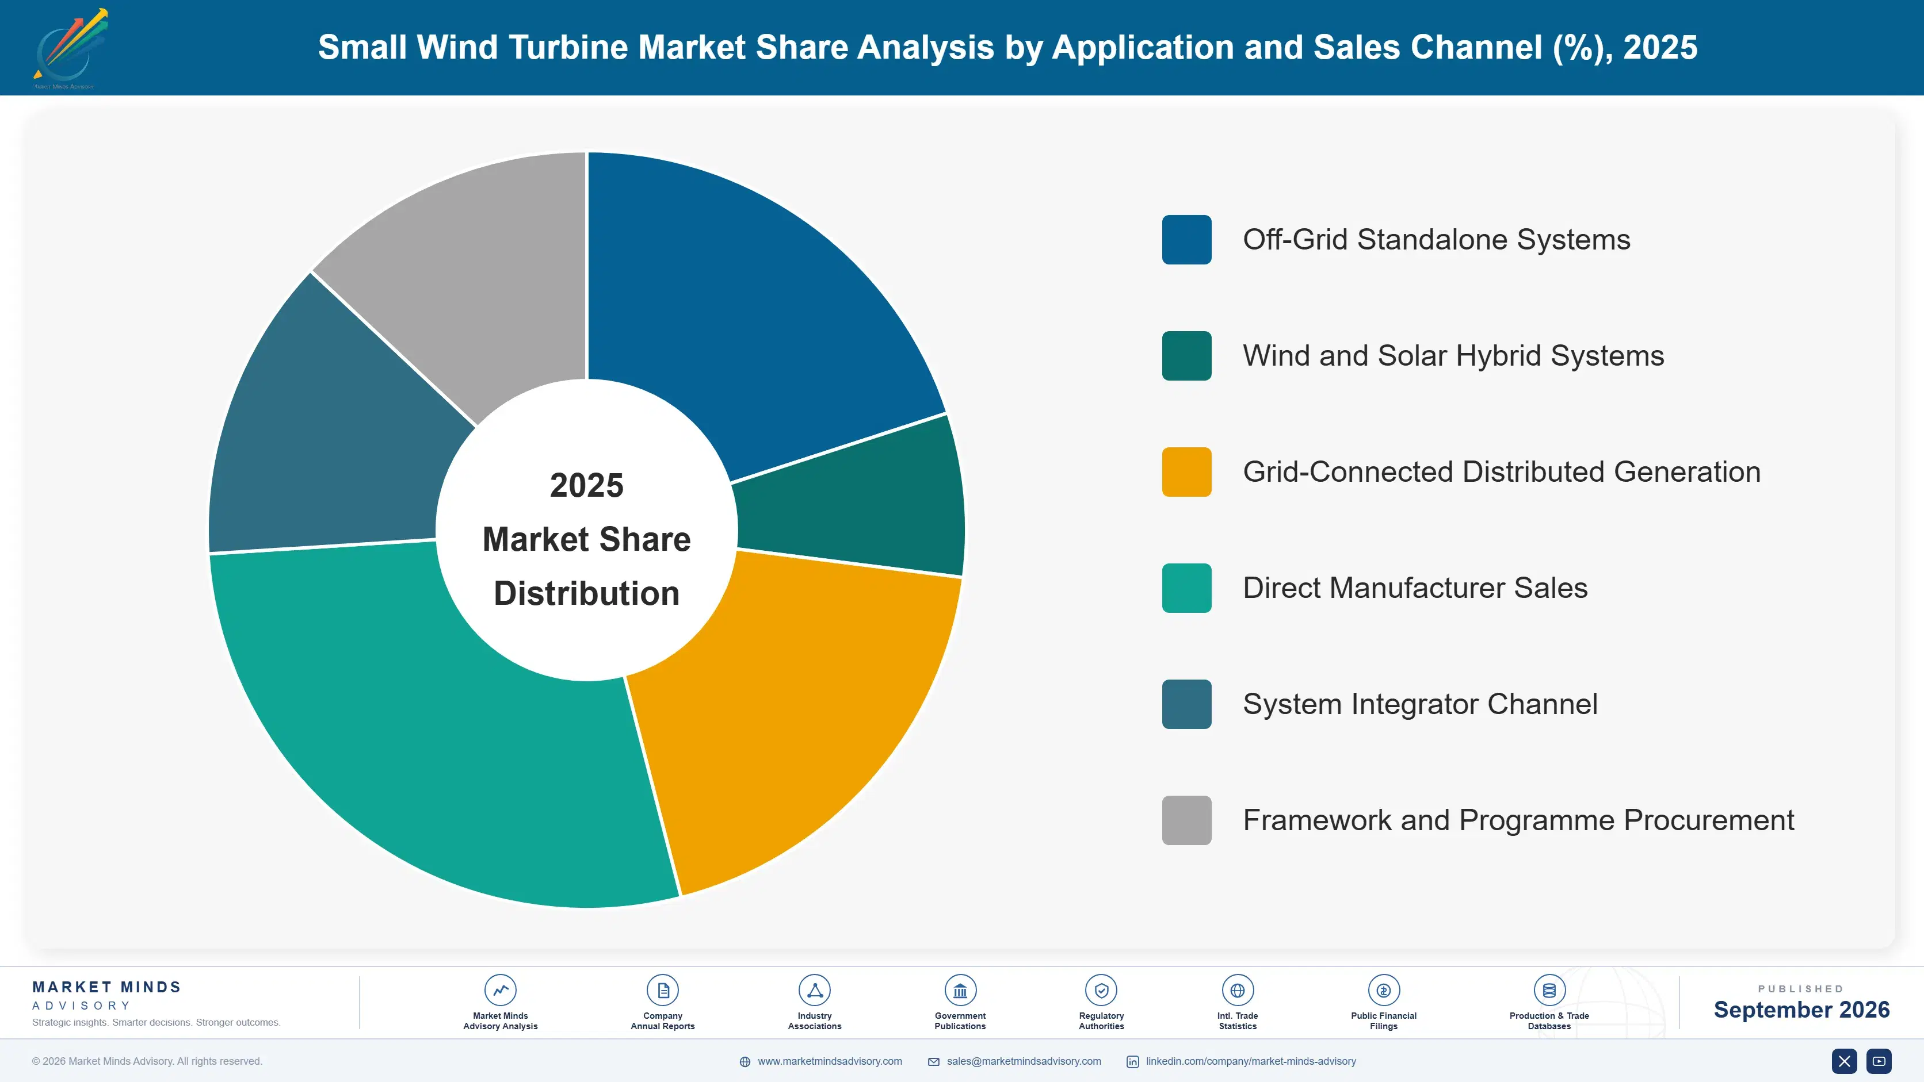The width and height of the screenshot is (1924, 1082).
Task: Click the LinkedIn icon in footer
Action: click(x=1132, y=1062)
